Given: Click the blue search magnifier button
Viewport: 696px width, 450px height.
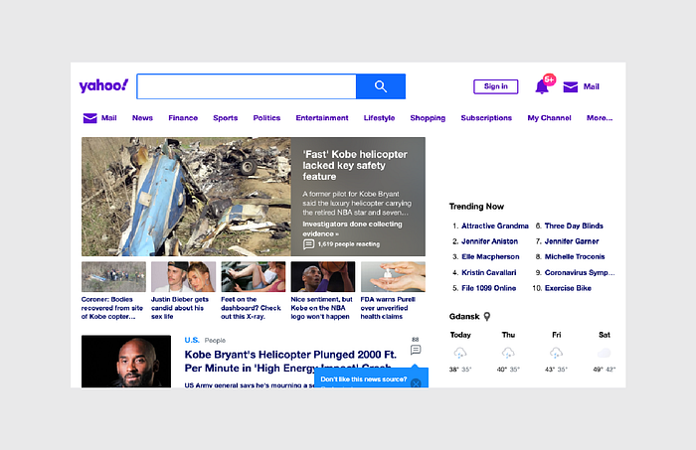Looking at the screenshot, I should click(x=381, y=86).
